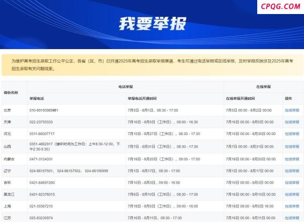Click phone number 025-83235974
The height and width of the screenshot is (222, 304).
click(41, 218)
